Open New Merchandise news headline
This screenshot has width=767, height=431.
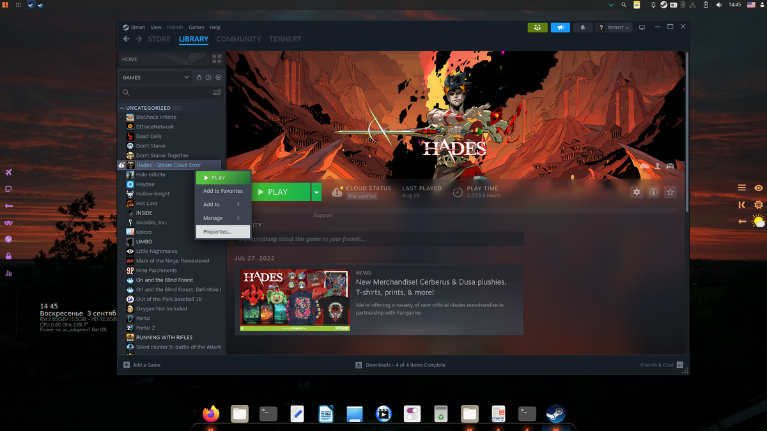(431, 287)
